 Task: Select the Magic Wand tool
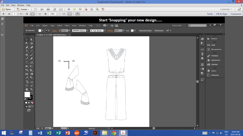[x=27, y=43]
